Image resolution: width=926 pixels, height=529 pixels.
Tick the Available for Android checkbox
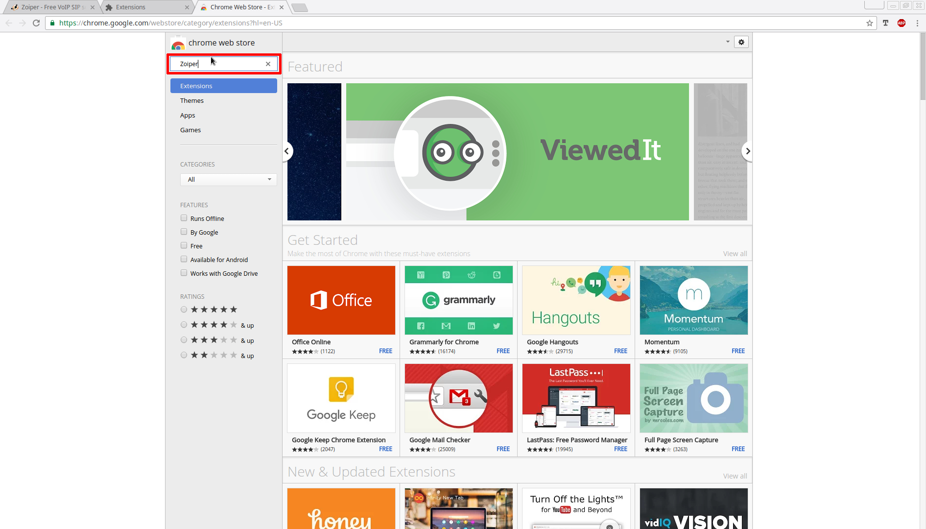184,259
